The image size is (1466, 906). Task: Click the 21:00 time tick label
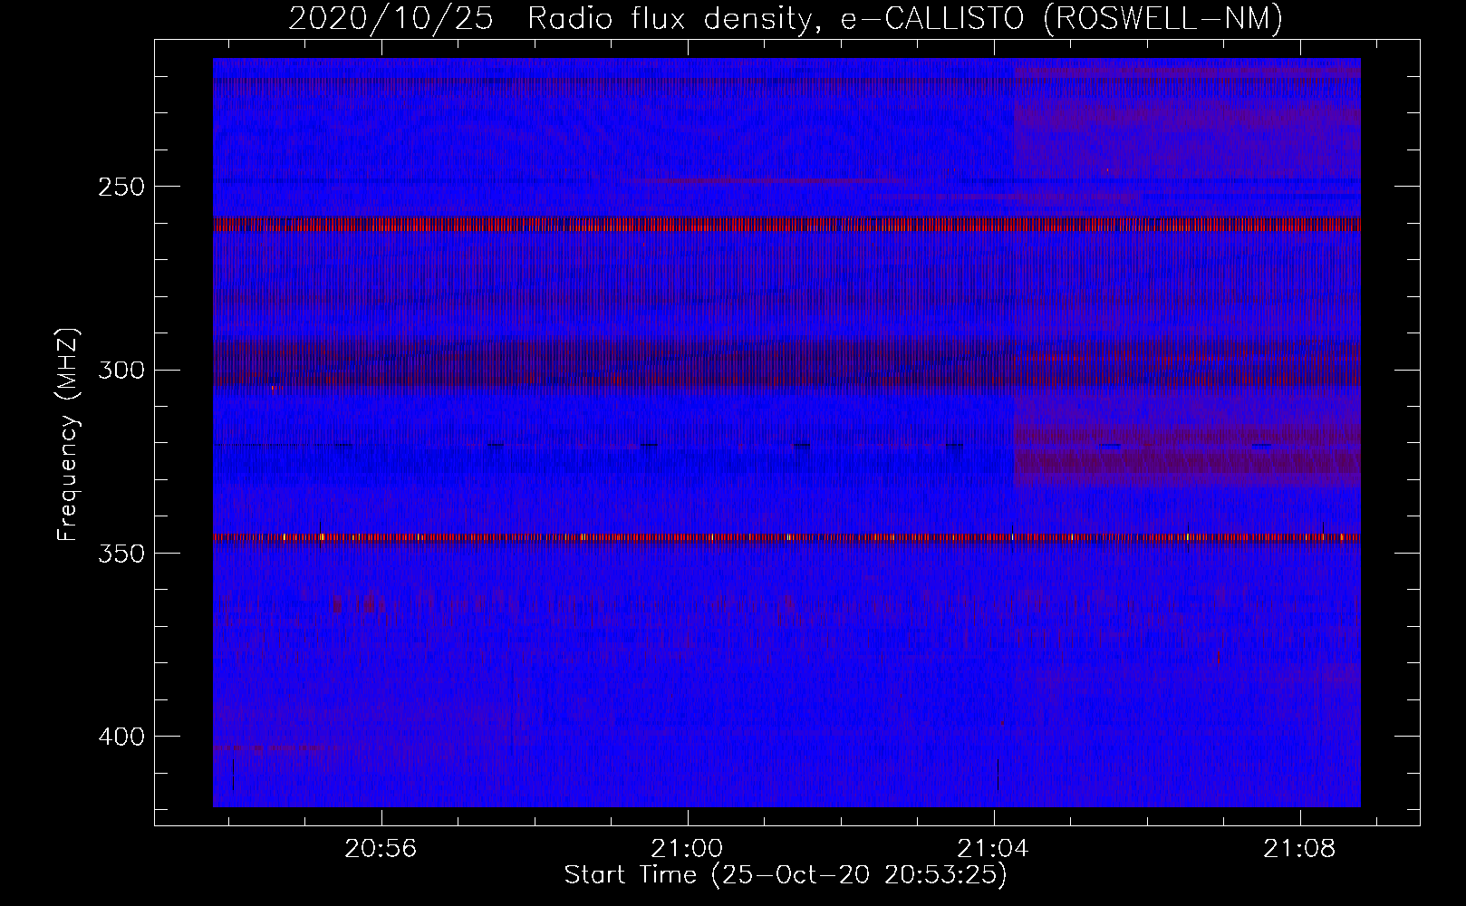[x=687, y=848]
